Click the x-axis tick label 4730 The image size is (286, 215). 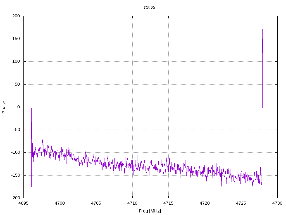coord(277,203)
